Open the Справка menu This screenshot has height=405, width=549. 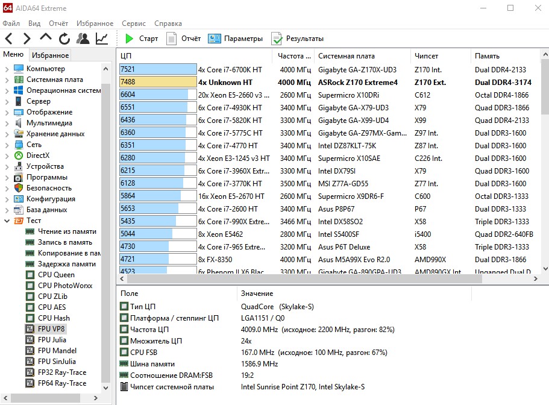(168, 24)
